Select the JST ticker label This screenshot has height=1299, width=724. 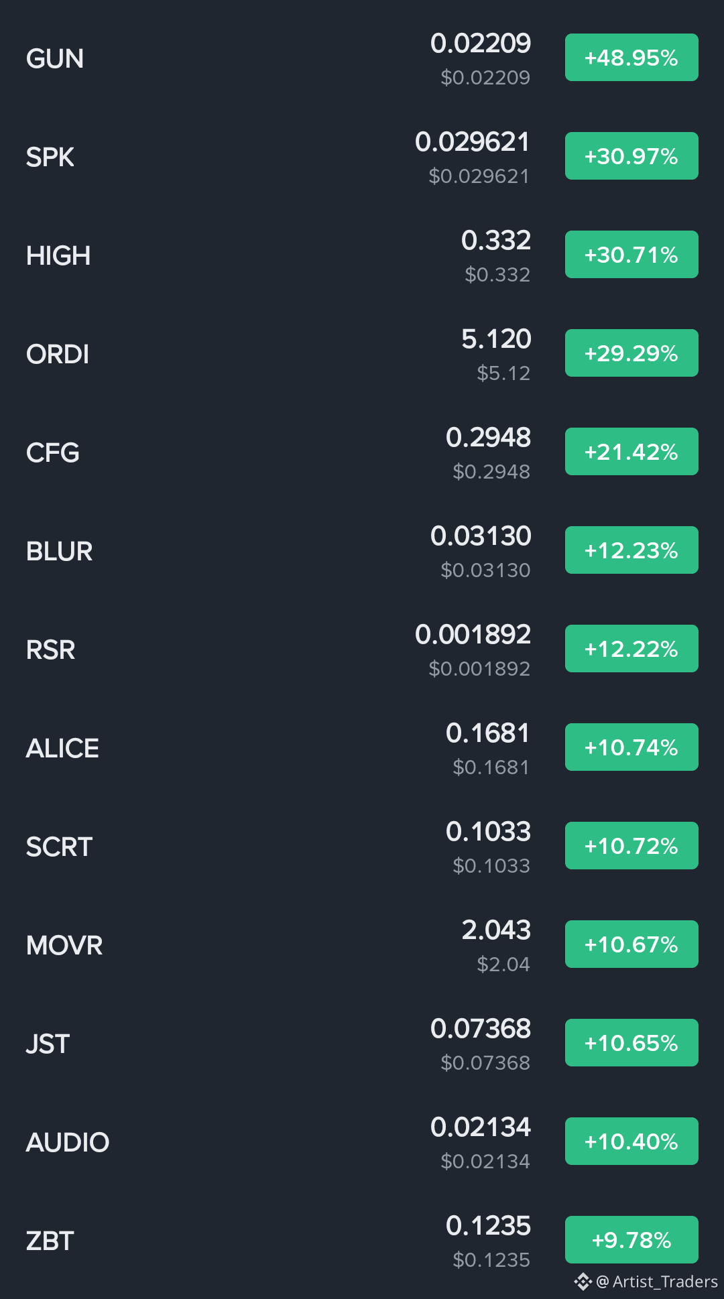(48, 1044)
